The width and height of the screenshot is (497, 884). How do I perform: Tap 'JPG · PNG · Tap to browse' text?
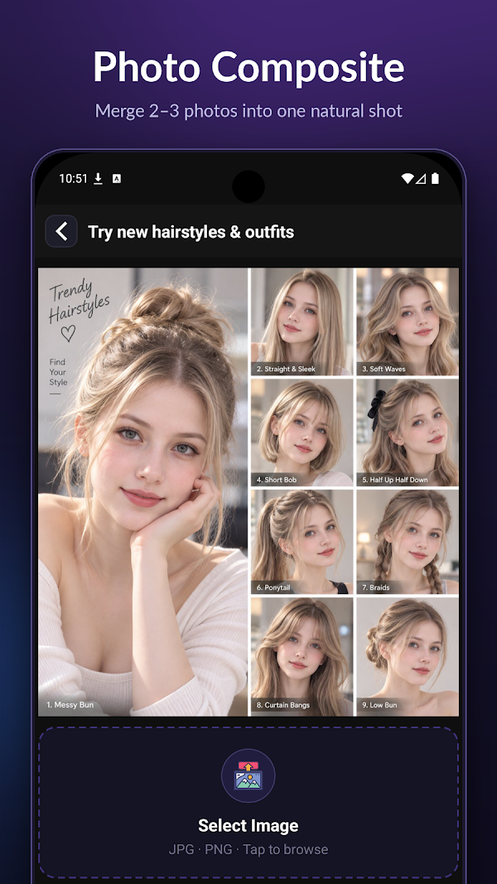pos(248,849)
